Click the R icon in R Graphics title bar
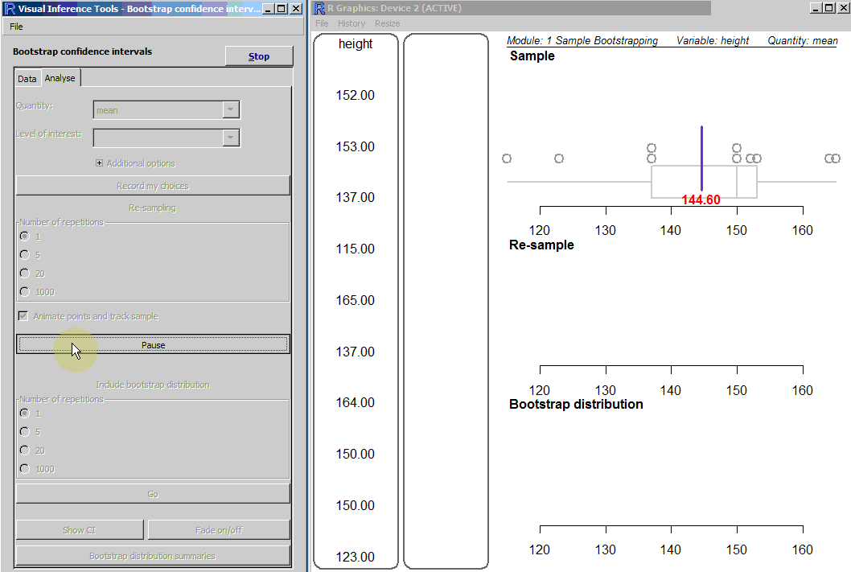The width and height of the screenshot is (851, 572). coord(319,9)
